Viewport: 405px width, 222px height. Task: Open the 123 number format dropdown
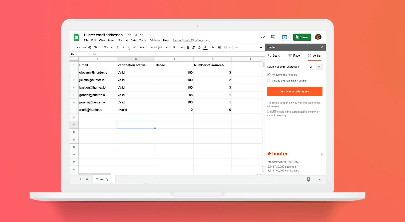(x=141, y=47)
